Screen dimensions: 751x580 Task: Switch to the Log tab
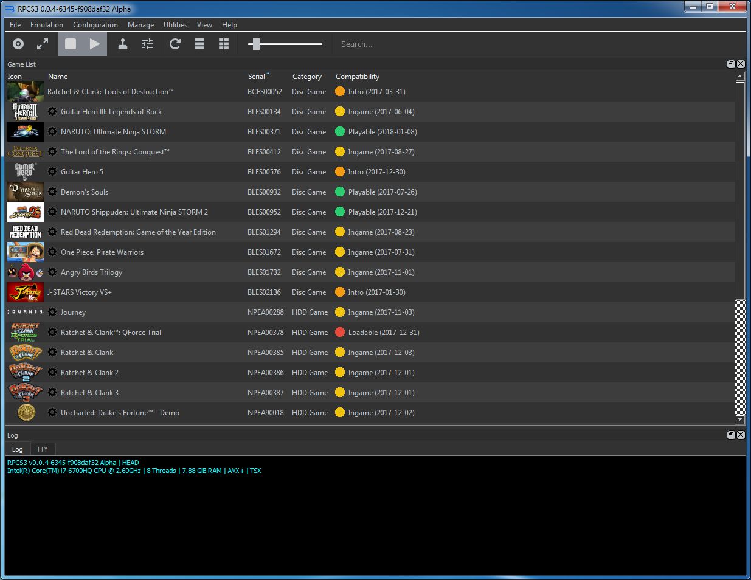[x=18, y=449]
